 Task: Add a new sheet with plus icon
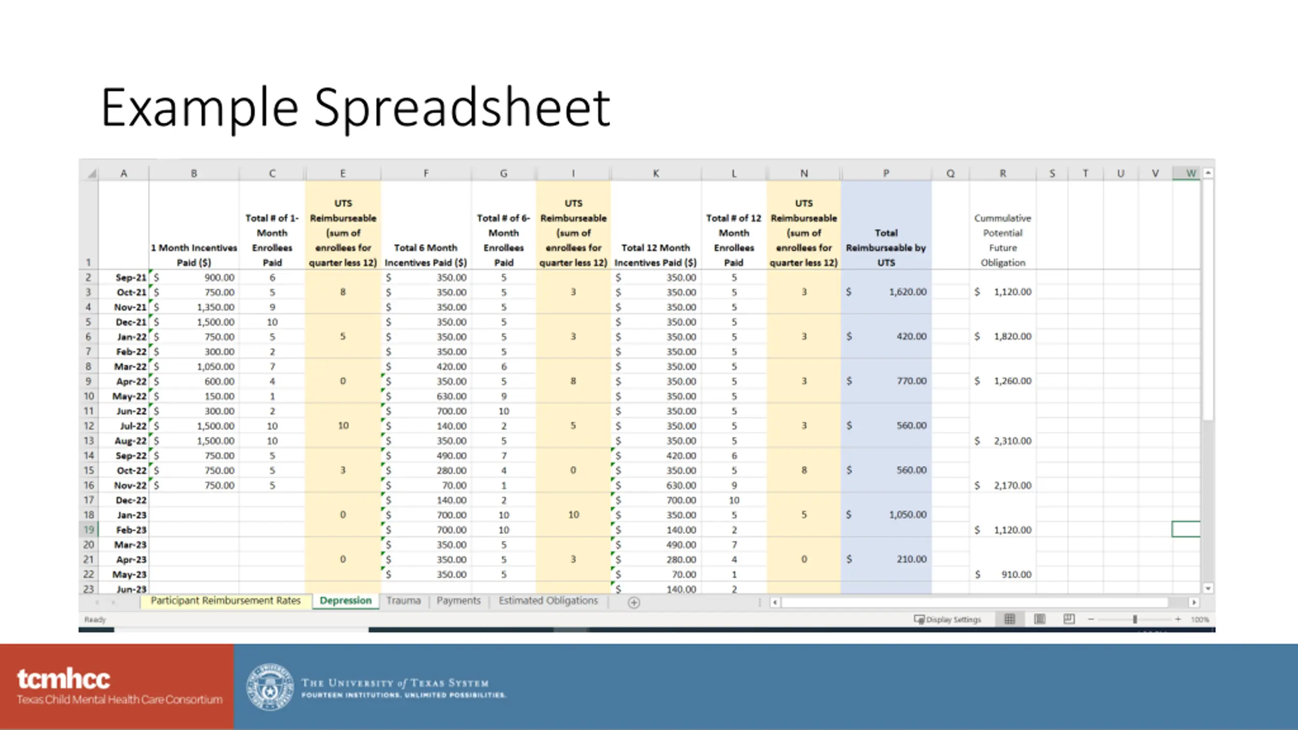tap(634, 602)
